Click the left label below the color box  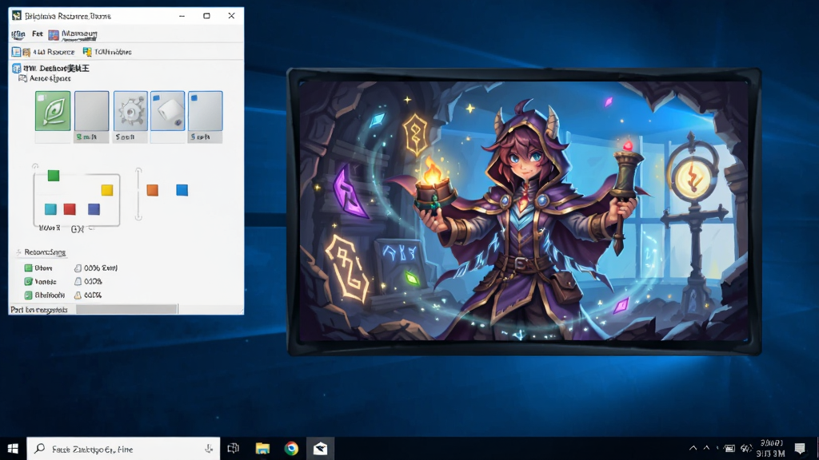[50, 228]
